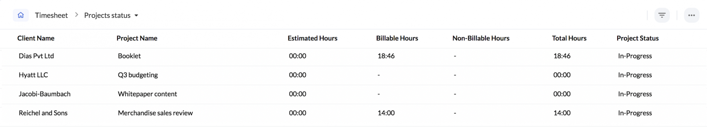This screenshot has height=127, width=707.
Task: Click the Total Hours column header
Action: point(569,38)
